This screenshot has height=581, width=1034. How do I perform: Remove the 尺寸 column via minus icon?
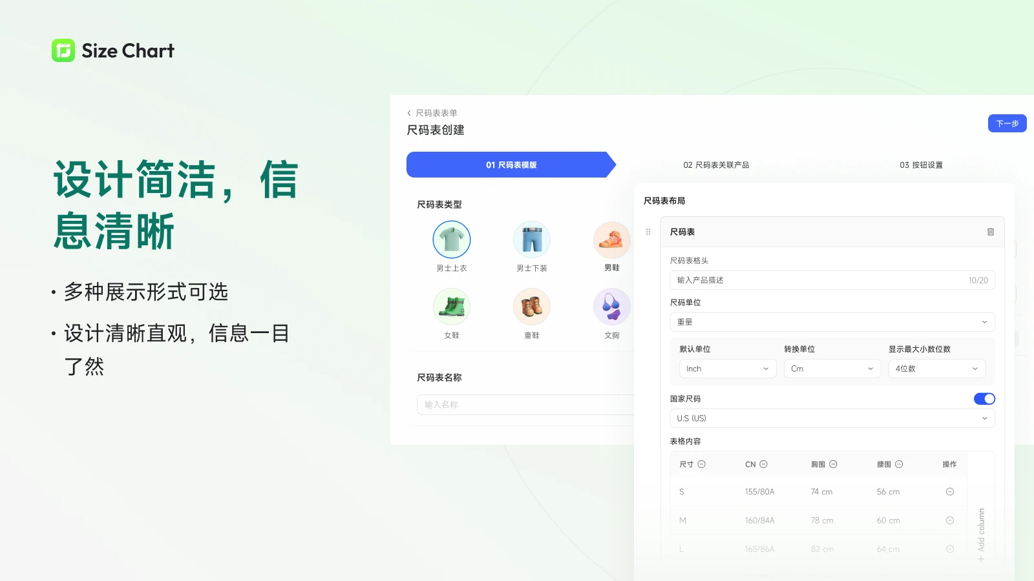coord(702,464)
